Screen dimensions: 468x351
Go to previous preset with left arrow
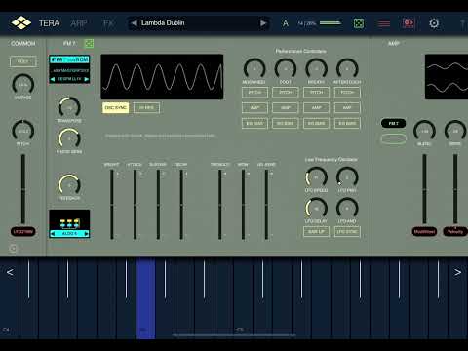(x=134, y=23)
